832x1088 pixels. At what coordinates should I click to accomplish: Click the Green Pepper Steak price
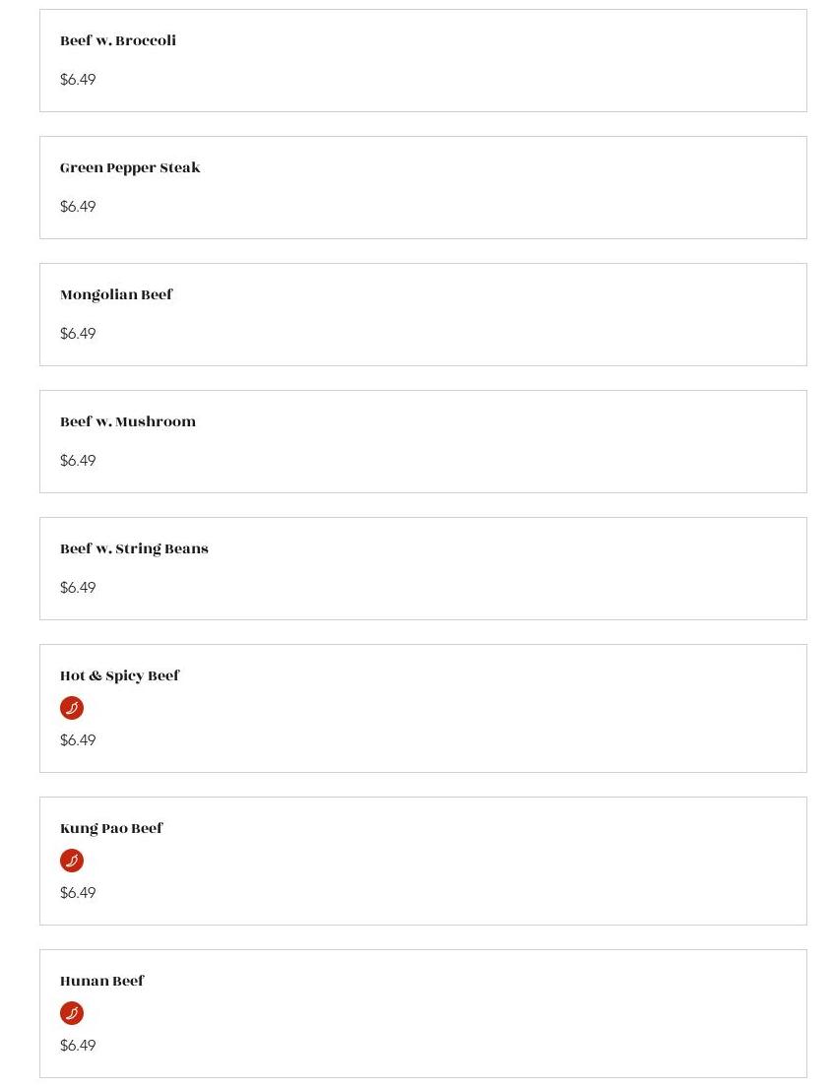[78, 207]
